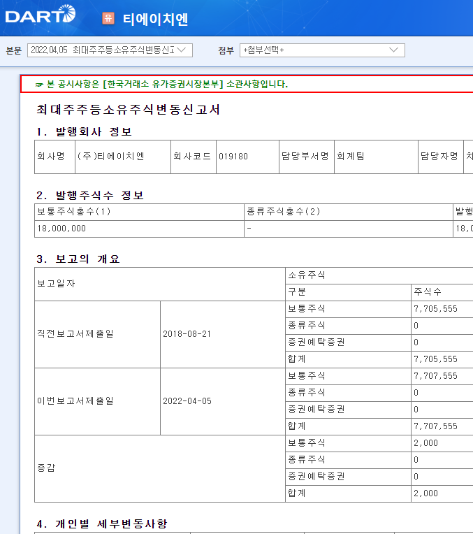Click the 18,000,000 common shares value
Image resolution: width=473 pixels, height=534 pixels.
click(x=61, y=229)
